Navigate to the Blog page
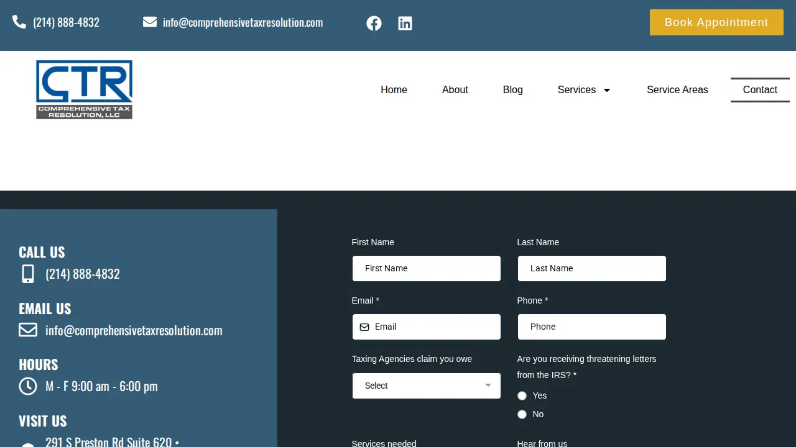 click(x=513, y=90)
